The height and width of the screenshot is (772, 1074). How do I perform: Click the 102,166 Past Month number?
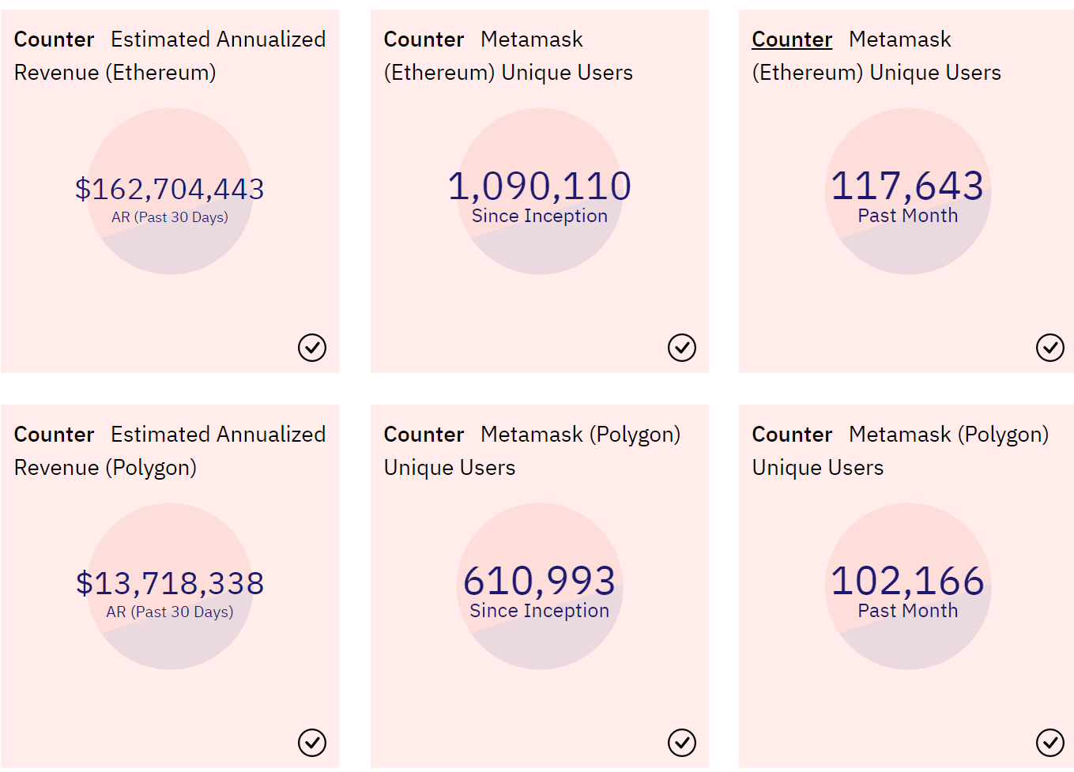(907, 582)
